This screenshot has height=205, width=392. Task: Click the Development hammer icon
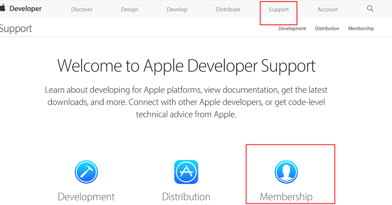tap(86, 172)
